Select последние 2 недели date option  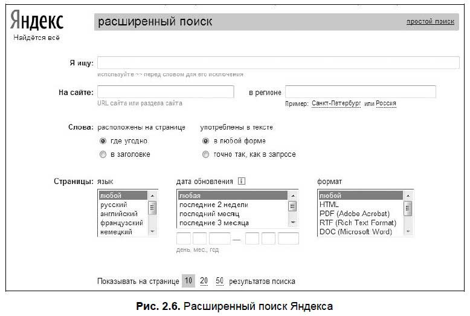pyautogui.click(x=233, y=205)
